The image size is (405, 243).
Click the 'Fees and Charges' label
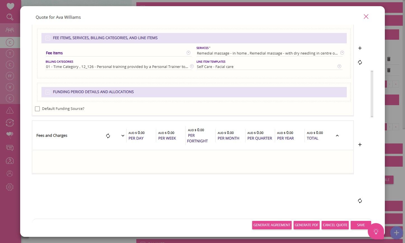tap(52, 135)
